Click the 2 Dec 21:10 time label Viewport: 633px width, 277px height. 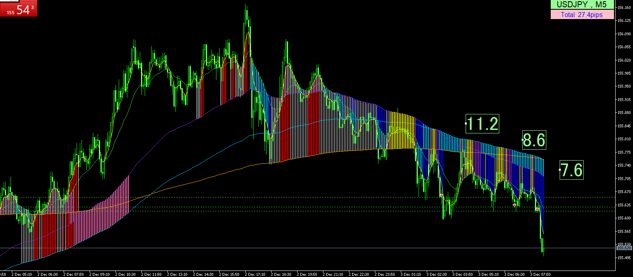click(333, 274)
